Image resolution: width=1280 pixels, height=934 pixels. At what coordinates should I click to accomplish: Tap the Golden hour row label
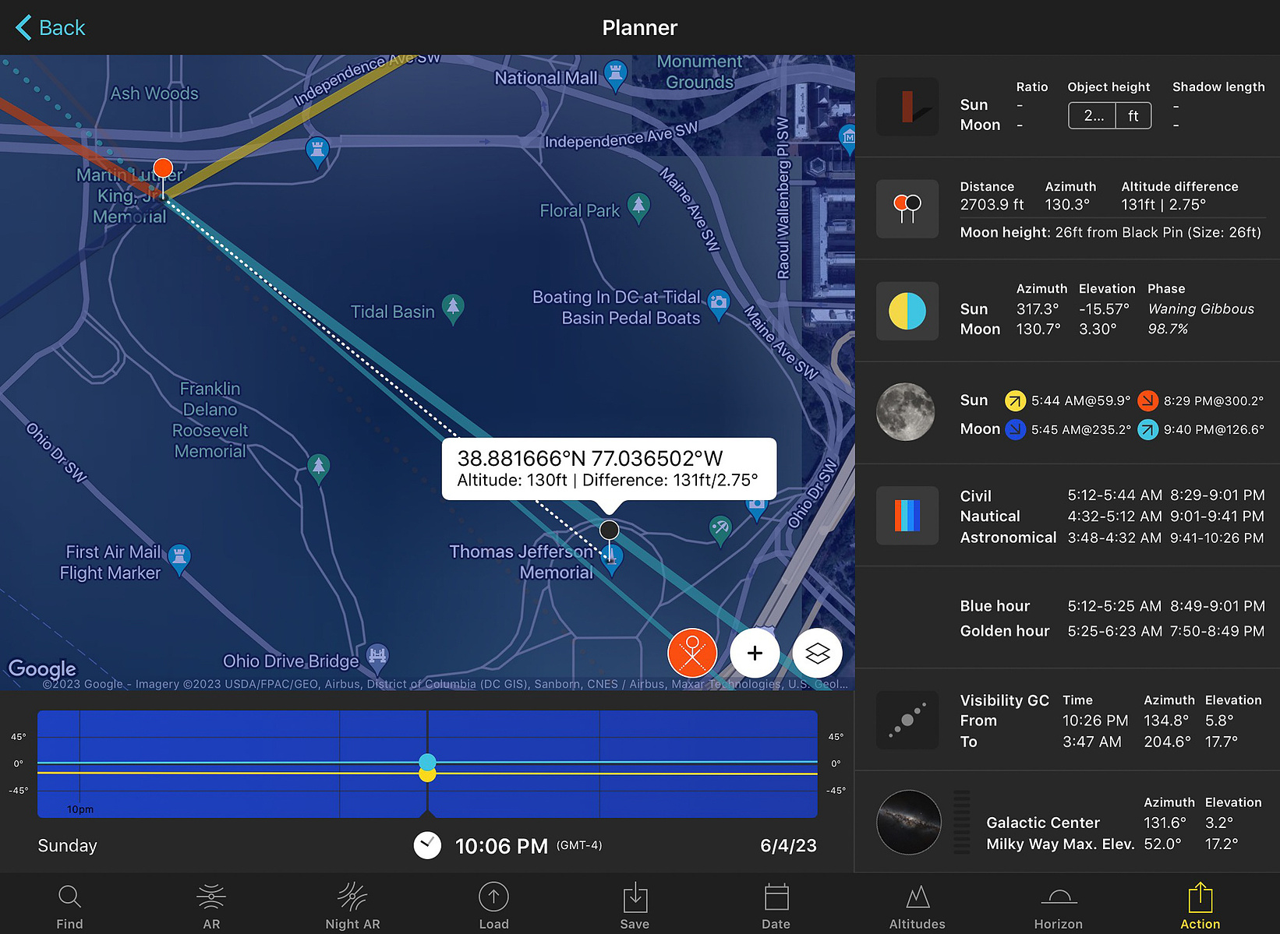point(1005,631)
